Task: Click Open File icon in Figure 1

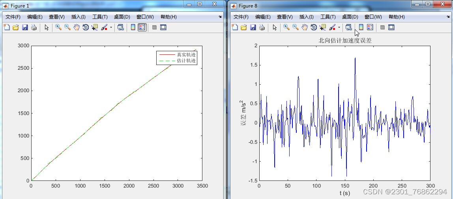Action: (x=16, y=28)
